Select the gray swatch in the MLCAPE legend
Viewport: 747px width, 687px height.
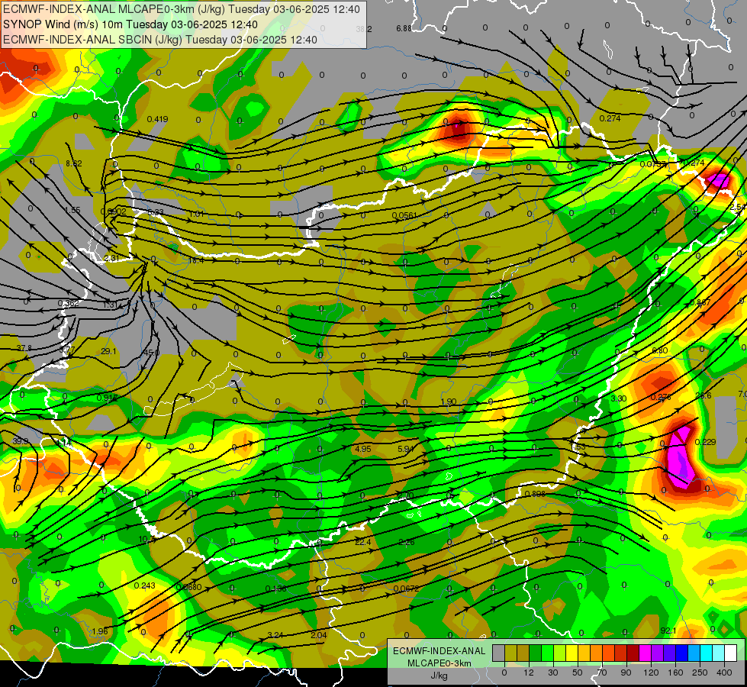[x=499, y=653]
